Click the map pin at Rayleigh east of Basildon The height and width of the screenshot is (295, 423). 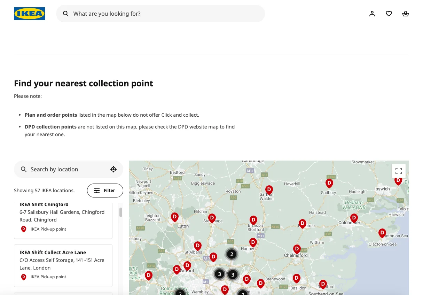(323, 284)
